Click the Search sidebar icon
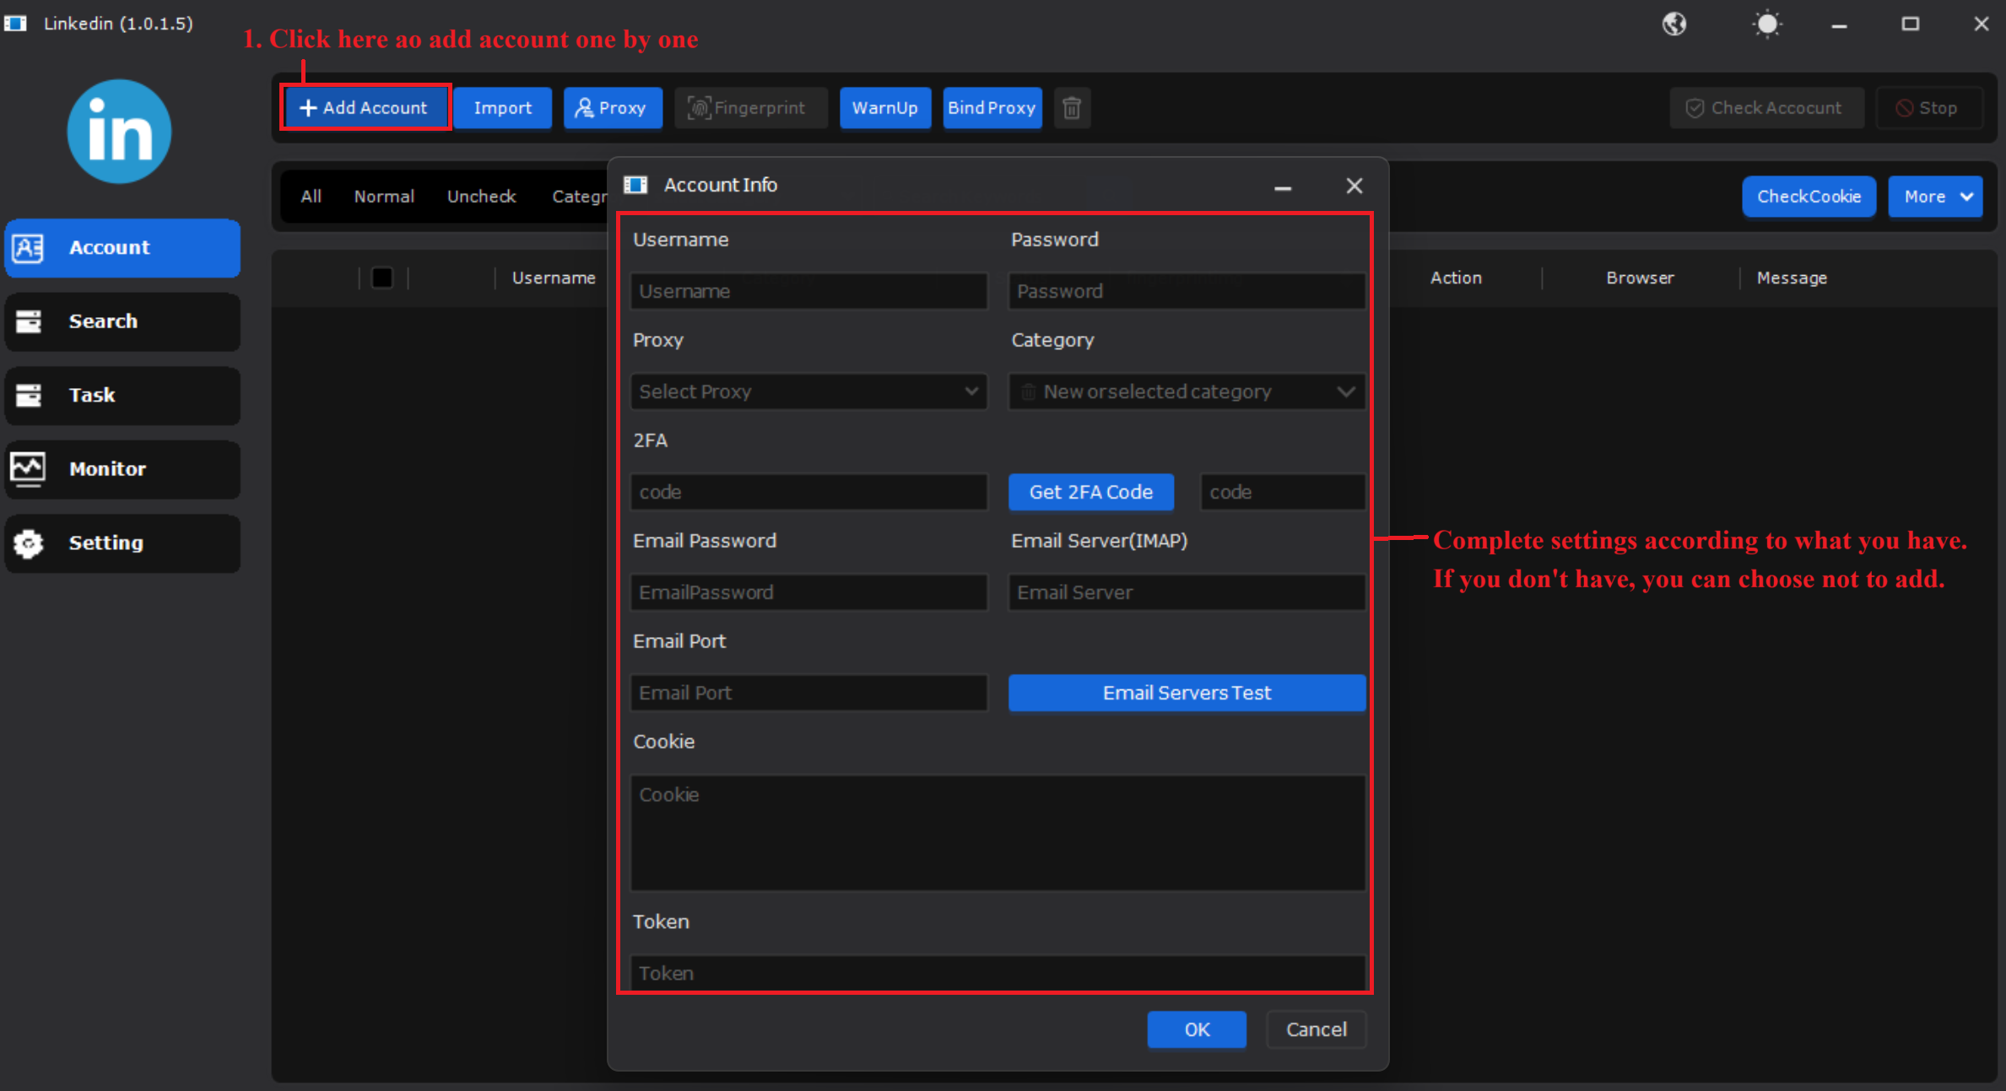2006x1091 pixels. 29,321
